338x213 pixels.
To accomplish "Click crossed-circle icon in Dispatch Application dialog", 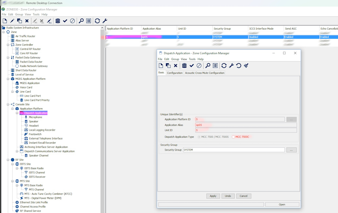I will (199, 66).
